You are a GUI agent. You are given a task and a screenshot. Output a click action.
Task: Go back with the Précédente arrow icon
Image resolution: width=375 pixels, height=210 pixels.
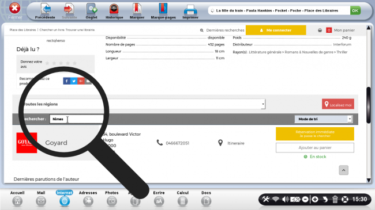coord(46,9)
